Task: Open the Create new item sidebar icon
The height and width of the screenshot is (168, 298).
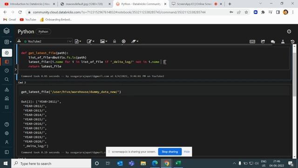Action: [7, 53]
